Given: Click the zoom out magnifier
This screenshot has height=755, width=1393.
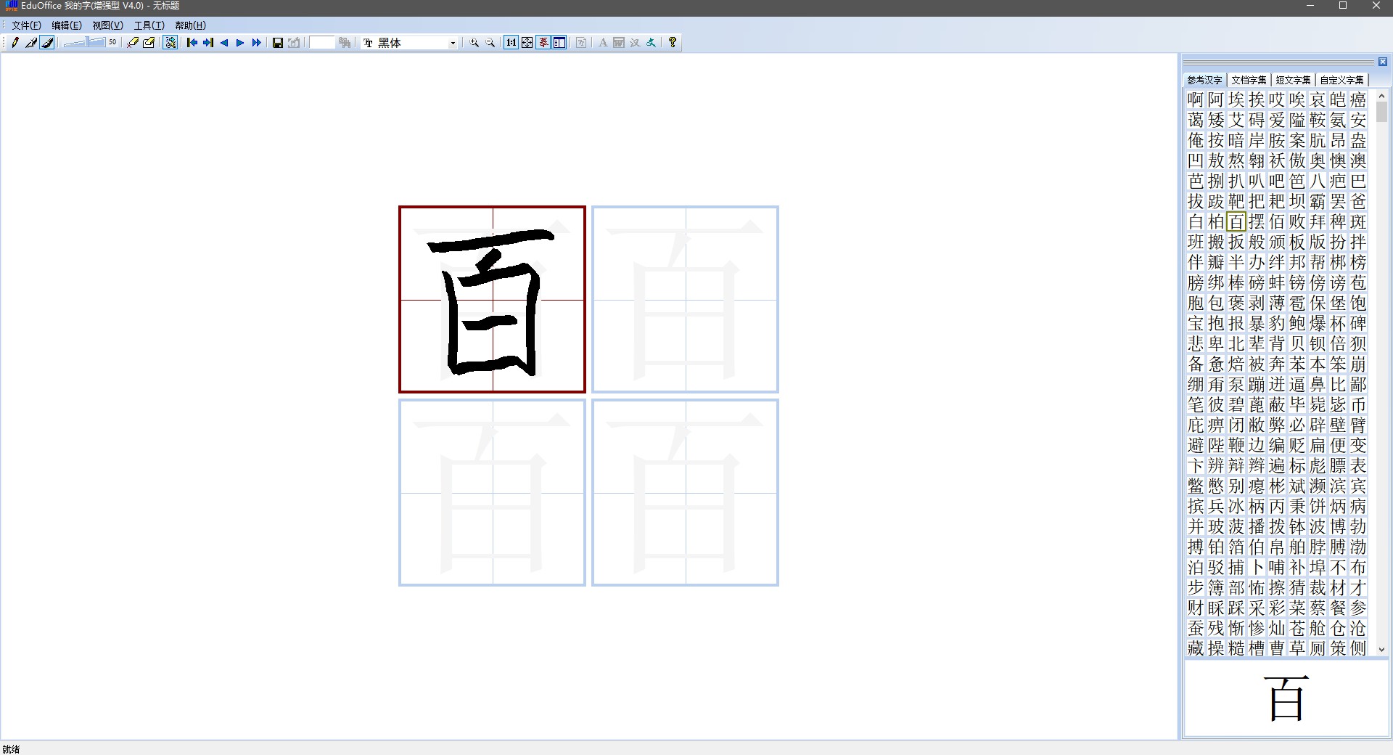Looking at the screenshot, I should [490, 43].
